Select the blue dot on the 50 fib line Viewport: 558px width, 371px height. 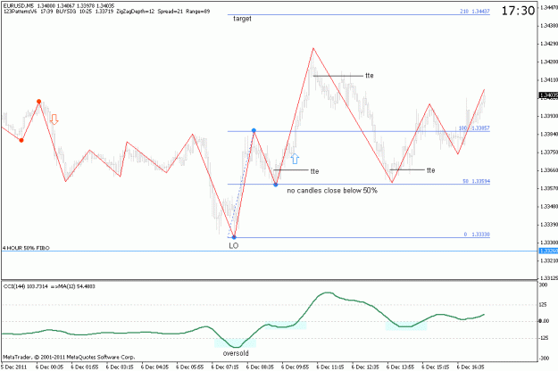pyautogui.click(x=276, y=185)
